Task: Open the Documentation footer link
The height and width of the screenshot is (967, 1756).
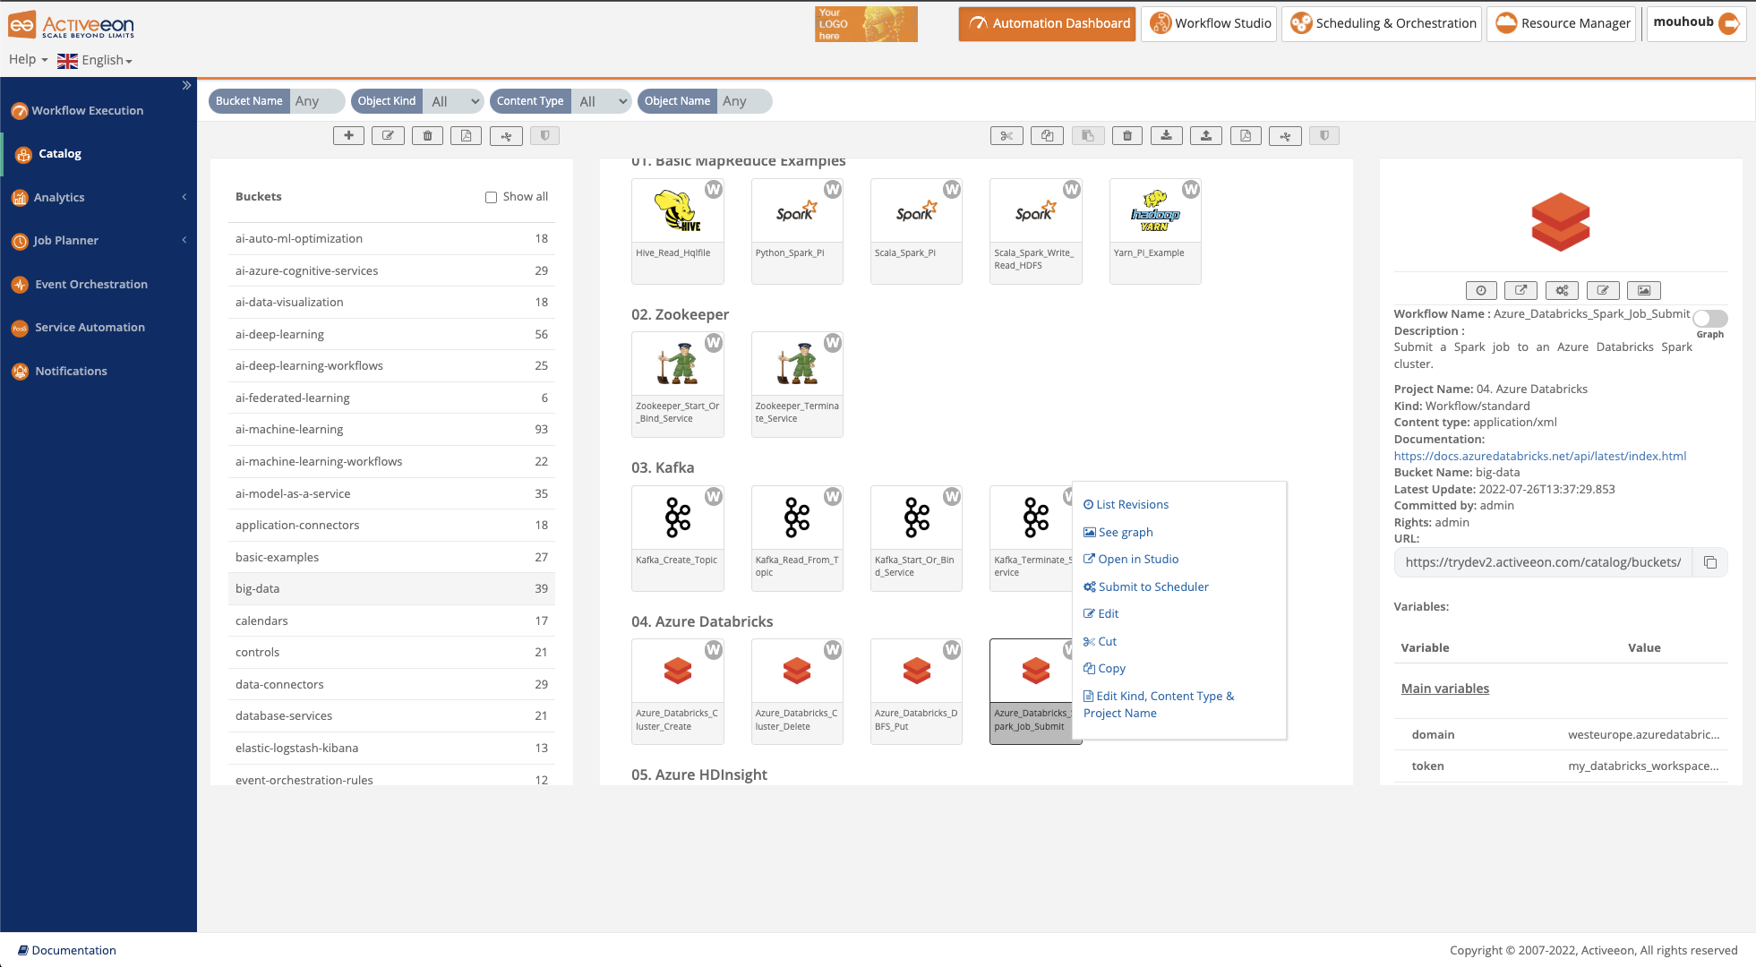Action: click(x=67, y=950)
